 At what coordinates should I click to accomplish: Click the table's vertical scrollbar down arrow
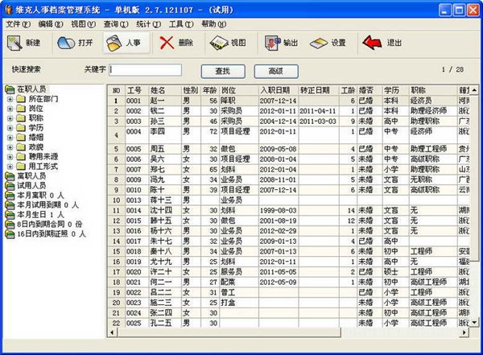tap(474, 323)
